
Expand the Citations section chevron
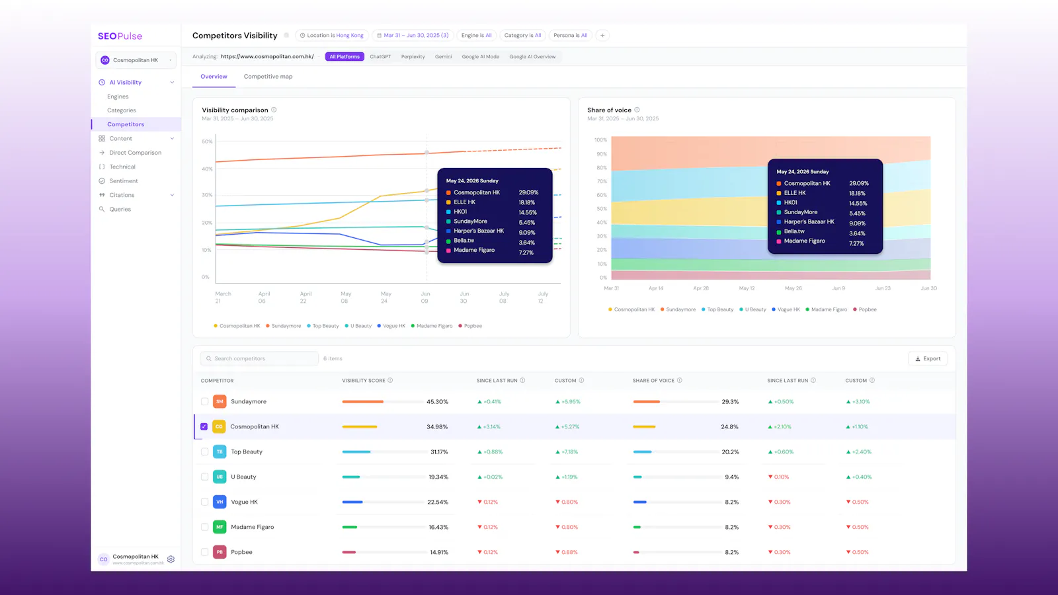click(x=172, y=195)
